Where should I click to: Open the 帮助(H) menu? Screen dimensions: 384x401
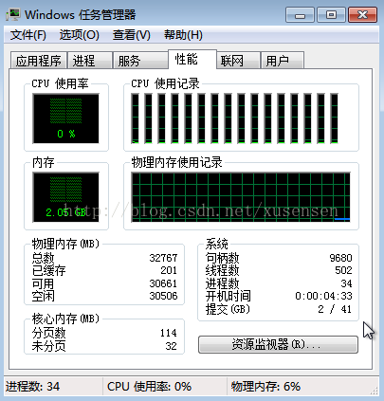tap(183, 35)
